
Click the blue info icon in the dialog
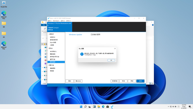82,54
